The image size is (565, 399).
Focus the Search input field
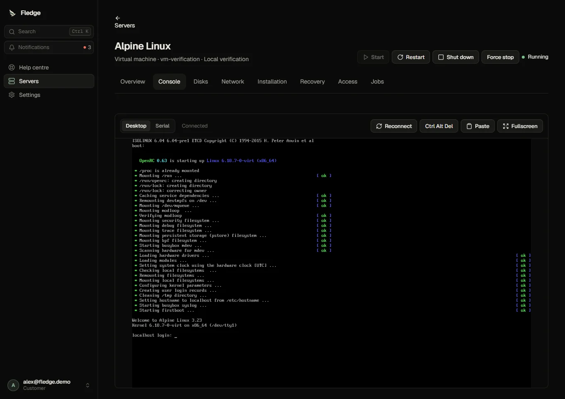(x=49, y=32)
